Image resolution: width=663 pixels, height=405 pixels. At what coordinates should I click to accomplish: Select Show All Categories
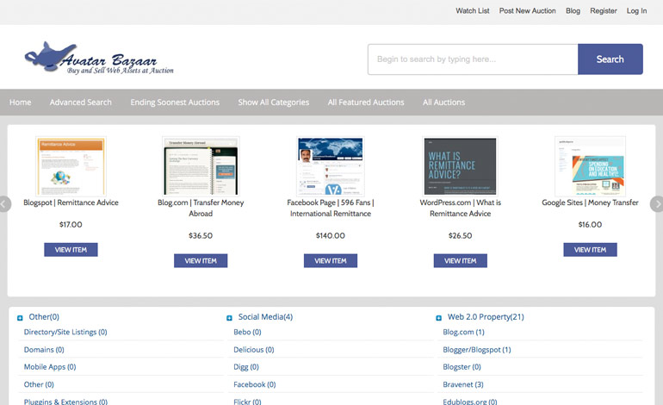[x=273, y=103]
